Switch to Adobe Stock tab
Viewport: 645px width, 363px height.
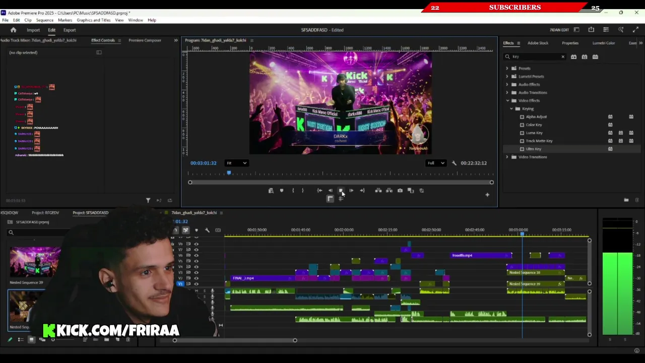pyautogui.click(x=538, y=43)
